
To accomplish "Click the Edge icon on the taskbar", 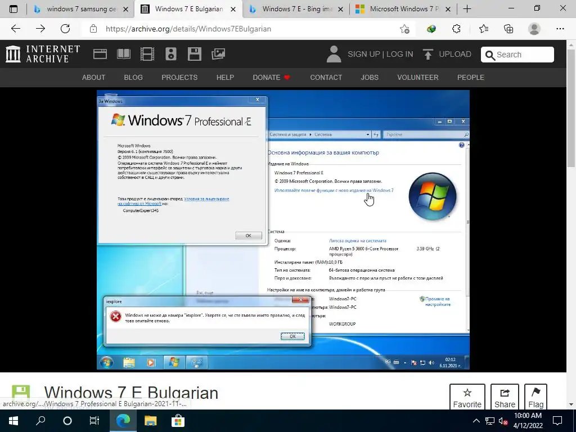I will coord(123,421).
